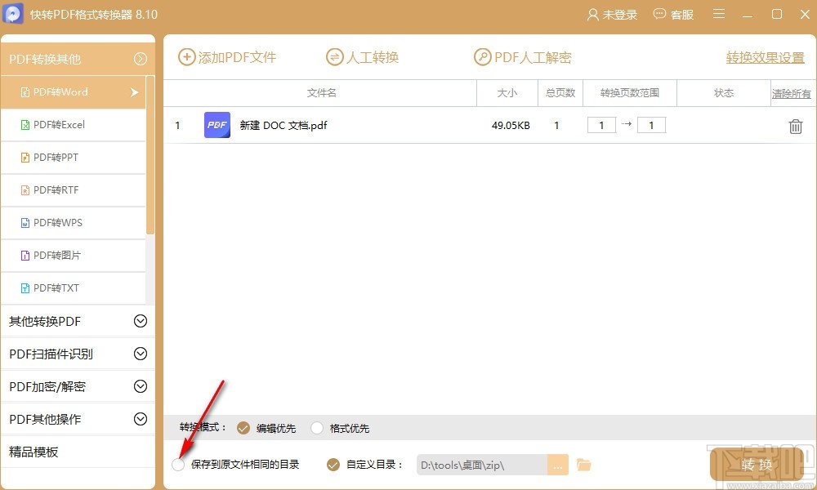Edit the D:\tools\桌面\zip\ path field
This screenshot has height=490, width=817.
point(482,464)
